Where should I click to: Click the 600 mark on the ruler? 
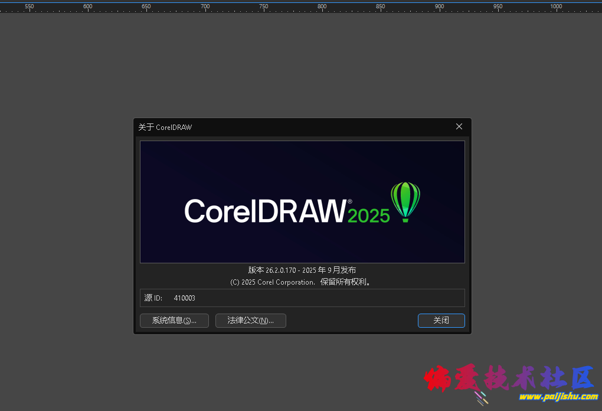[88, 6]
